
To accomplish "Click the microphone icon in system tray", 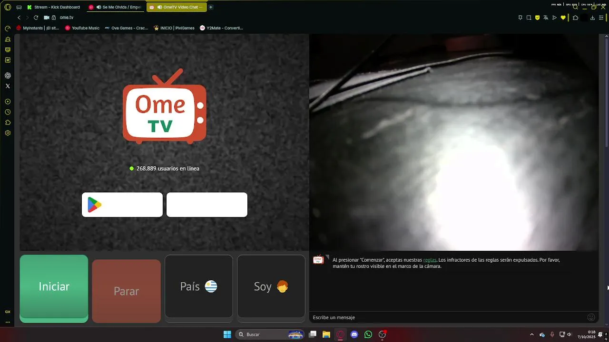I will pos(552,334).
